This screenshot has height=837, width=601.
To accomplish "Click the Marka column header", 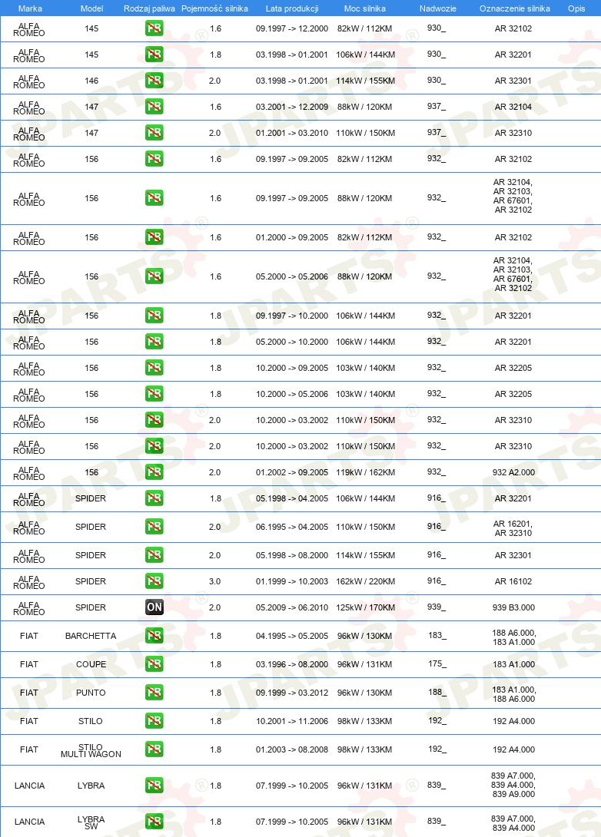I will 30,8.
